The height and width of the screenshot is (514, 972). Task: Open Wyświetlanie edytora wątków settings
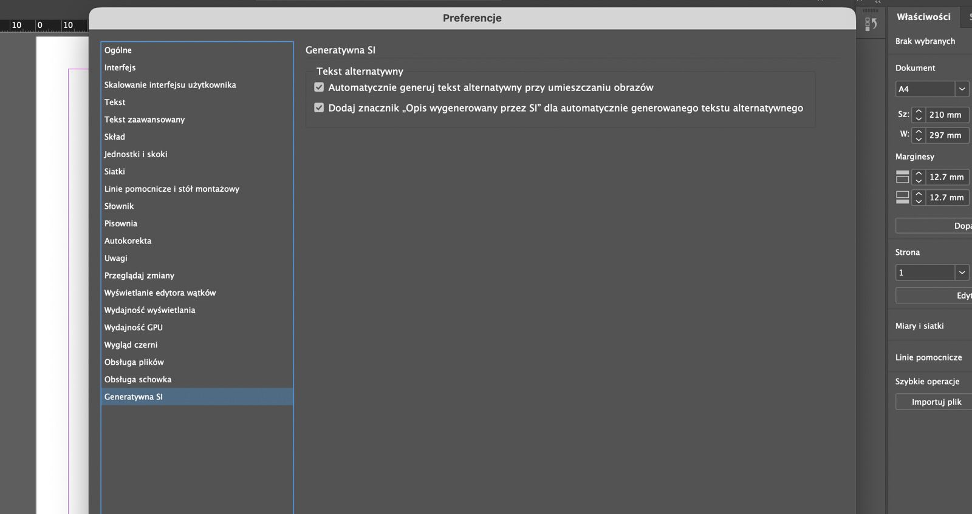pyautogui.click(x=197, y=293)
